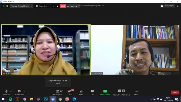Open the meeting information icon
The image size is (181, 102).
click(3, 6)
